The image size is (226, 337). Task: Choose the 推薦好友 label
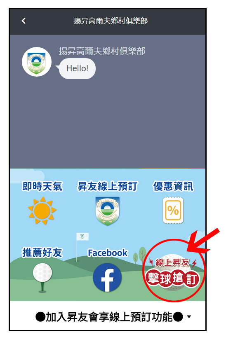[42, 252]
